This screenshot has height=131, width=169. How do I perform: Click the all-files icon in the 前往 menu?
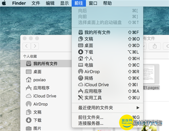point(81,32)
